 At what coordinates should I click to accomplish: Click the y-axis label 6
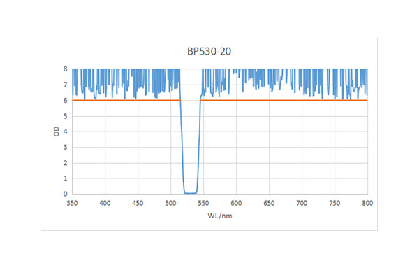point(66,100)
